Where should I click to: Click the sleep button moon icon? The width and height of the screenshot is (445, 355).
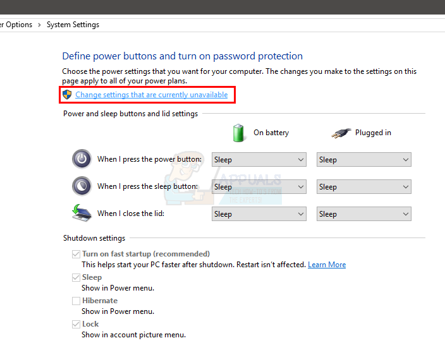(x=82, y=186)
